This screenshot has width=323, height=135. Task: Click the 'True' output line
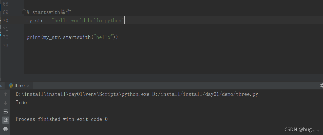point(21,102)
